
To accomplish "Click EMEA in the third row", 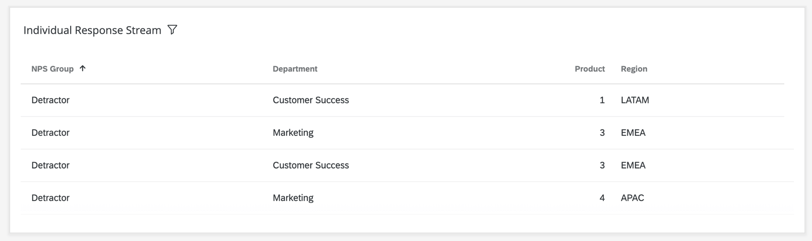I will point(633,166).
